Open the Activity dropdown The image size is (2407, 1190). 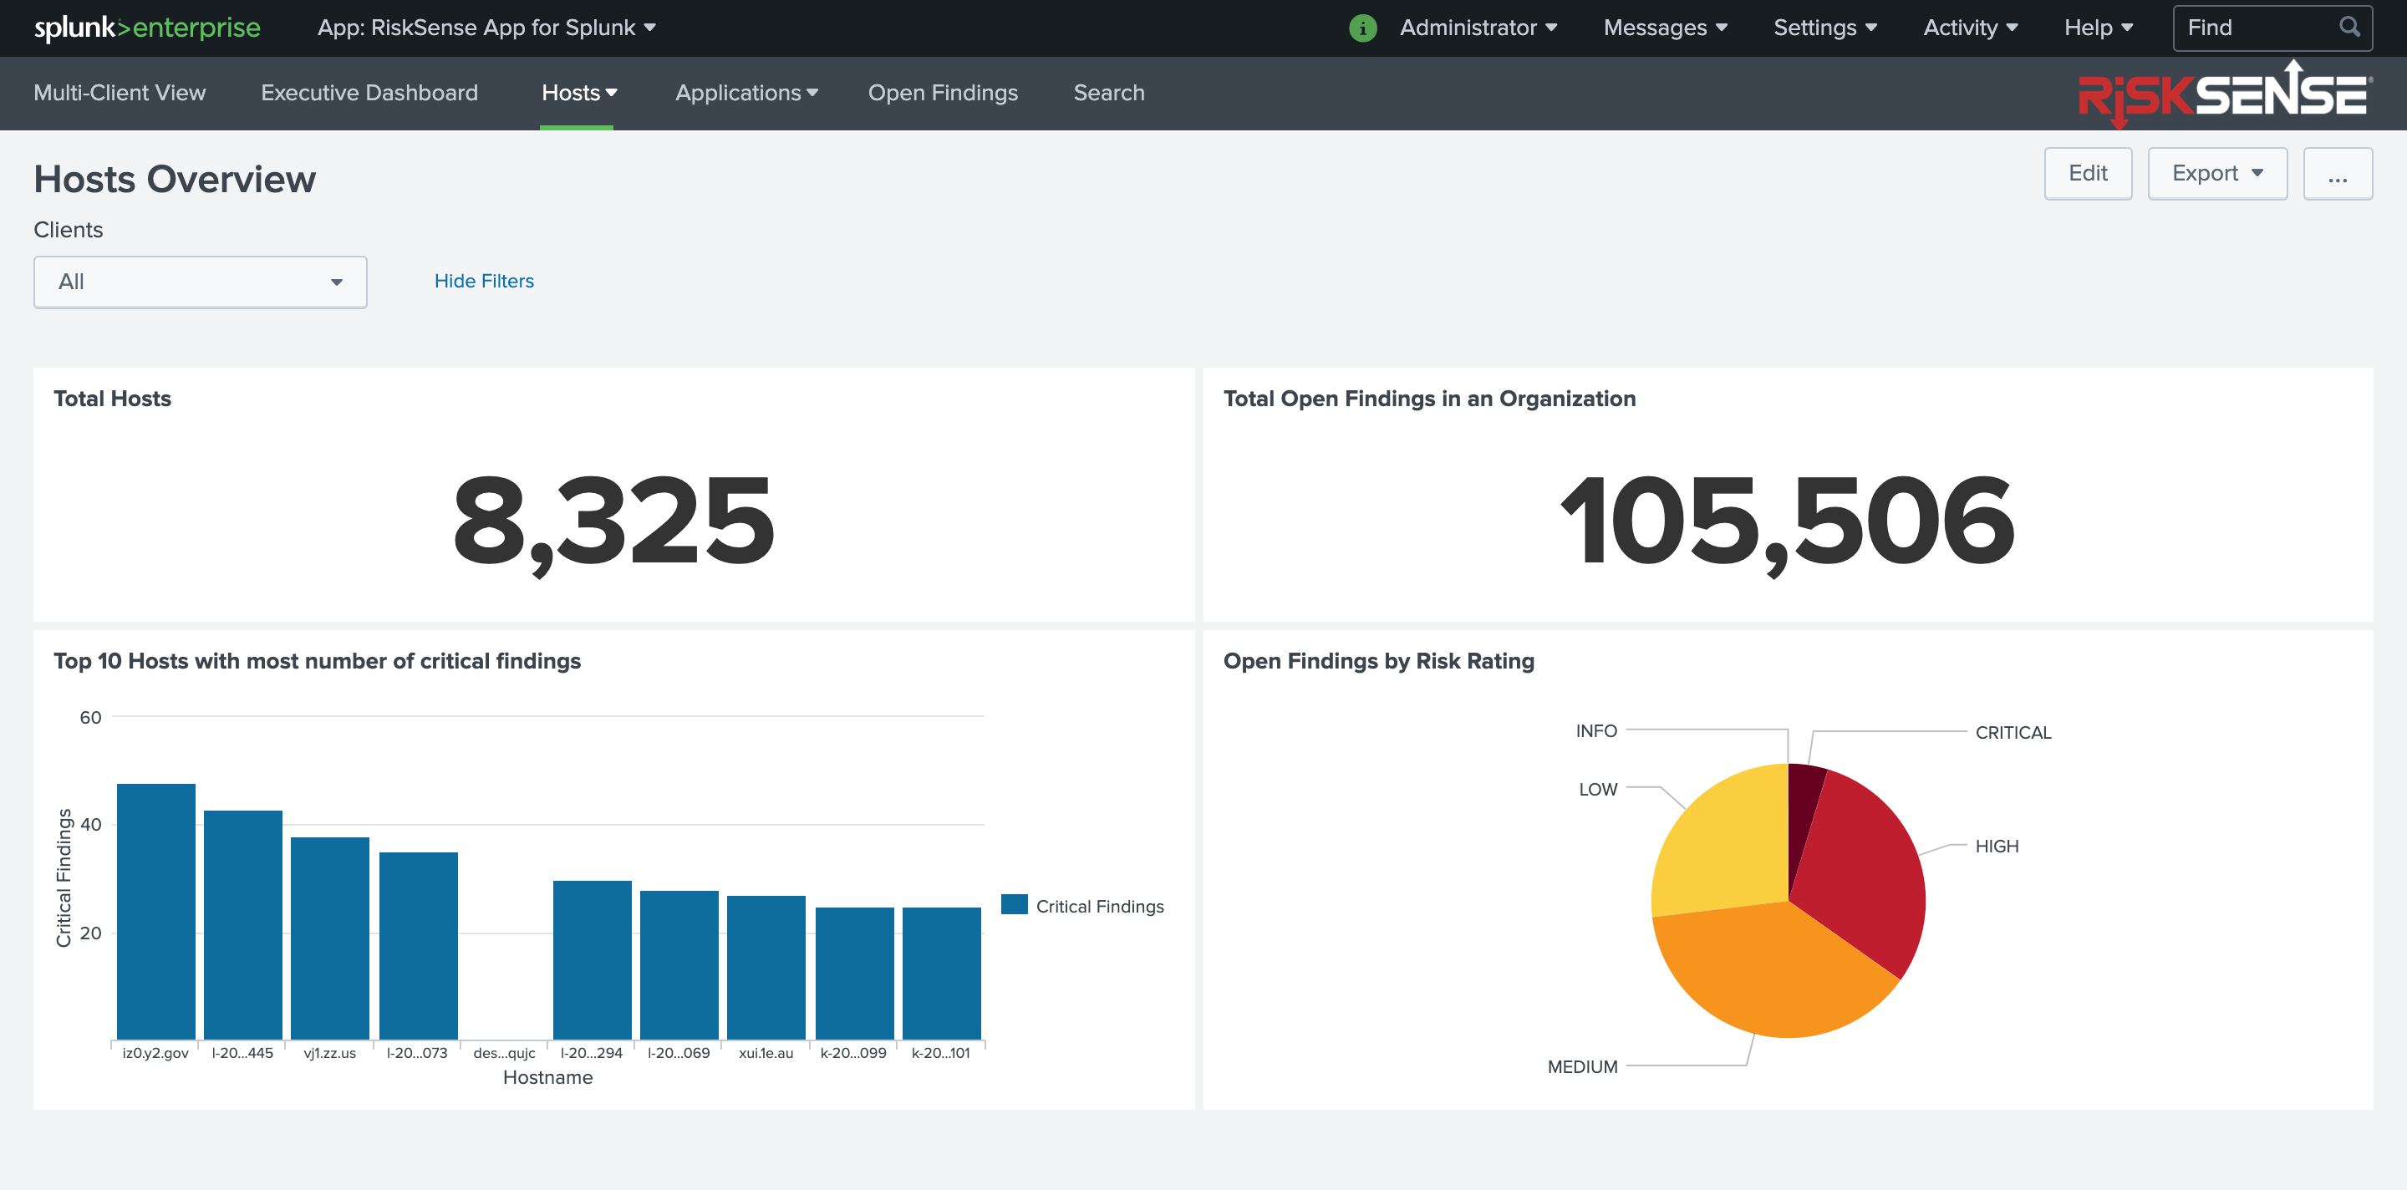[1970, 28]
